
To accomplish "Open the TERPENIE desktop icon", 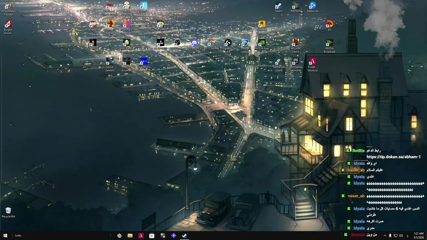I will coord(296,7).
